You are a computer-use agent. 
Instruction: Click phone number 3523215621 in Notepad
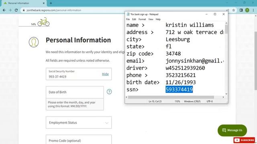(181, 75)
